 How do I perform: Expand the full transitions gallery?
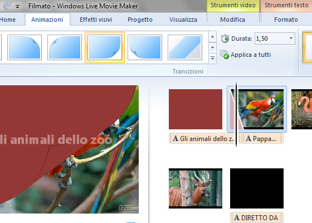coord(212,59)
